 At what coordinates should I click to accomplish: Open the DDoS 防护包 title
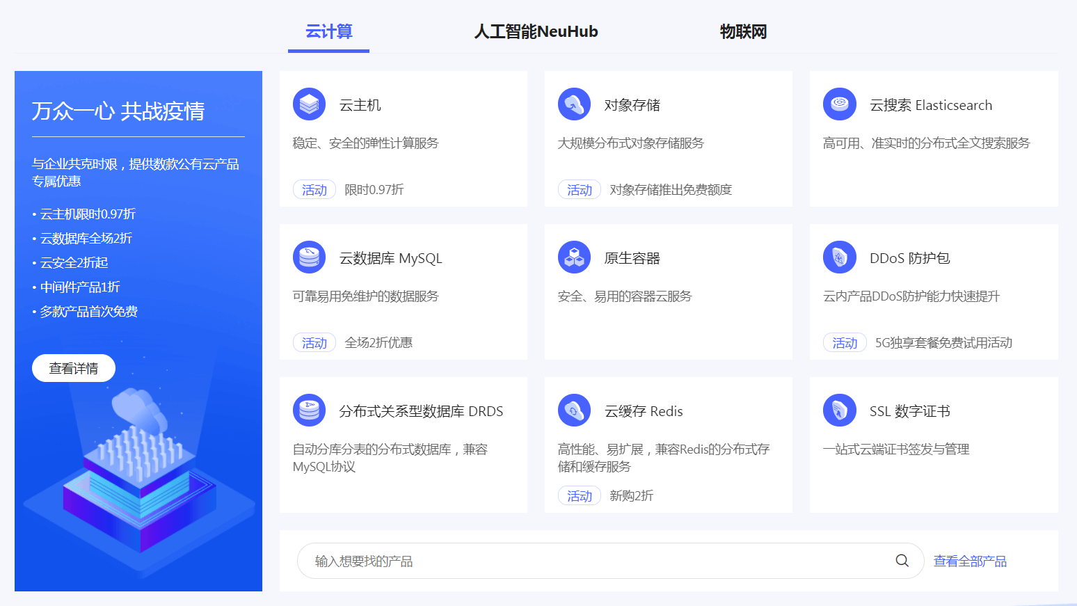(x=910, y=258)
